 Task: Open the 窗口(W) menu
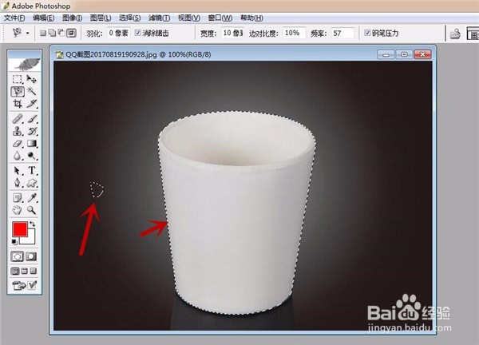tap(220, 18)
